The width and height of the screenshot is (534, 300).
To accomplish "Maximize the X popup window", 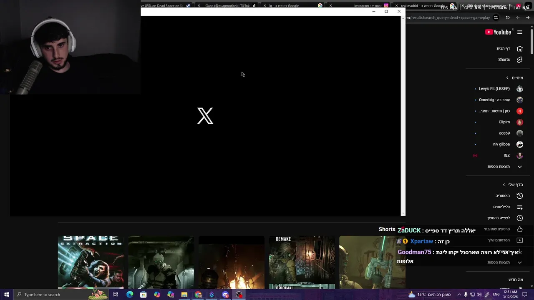I will (x=386, y=12).
